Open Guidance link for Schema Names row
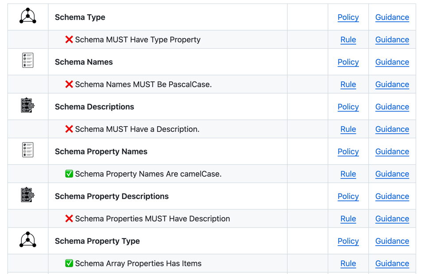 tap(392, 62)
